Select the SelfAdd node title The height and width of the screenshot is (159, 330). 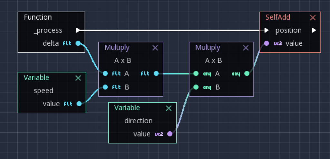pyautogui.click(x=278, y=17)
